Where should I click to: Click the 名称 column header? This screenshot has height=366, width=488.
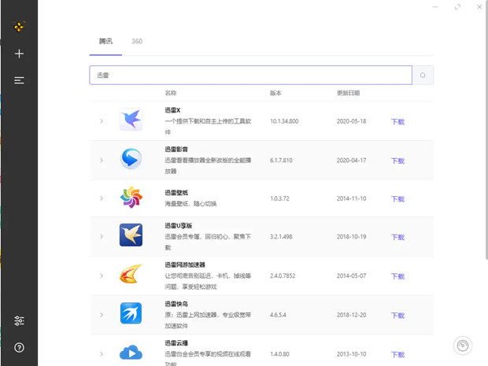[x=171, y=93]
